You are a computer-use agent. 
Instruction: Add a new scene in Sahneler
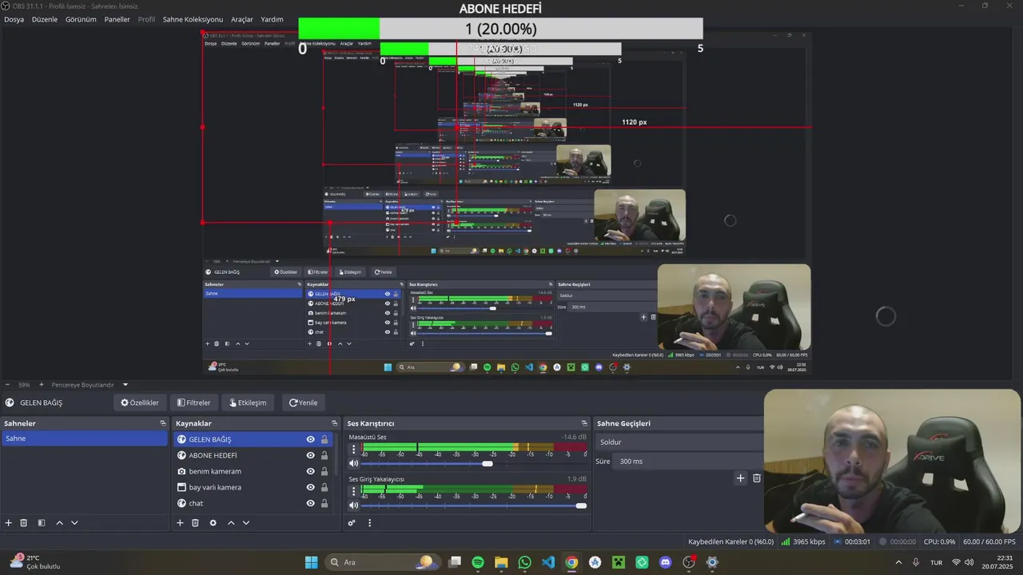pos(9,523)
